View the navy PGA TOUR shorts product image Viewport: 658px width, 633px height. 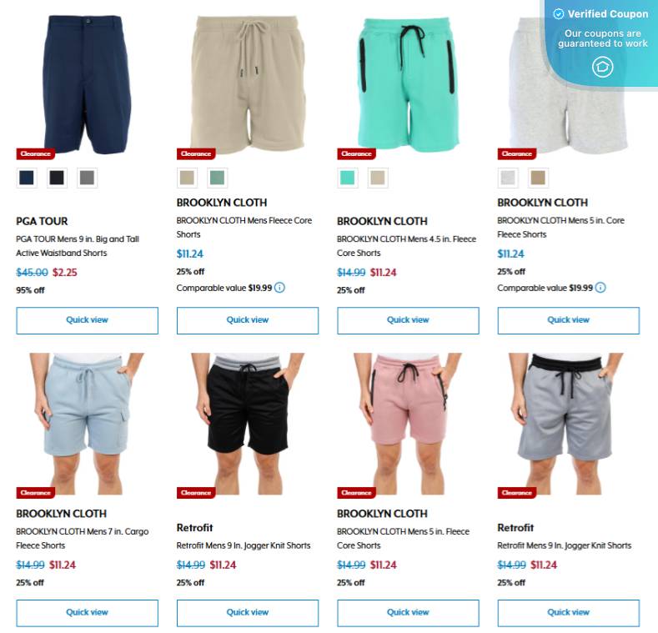click(x=88, y=84)
